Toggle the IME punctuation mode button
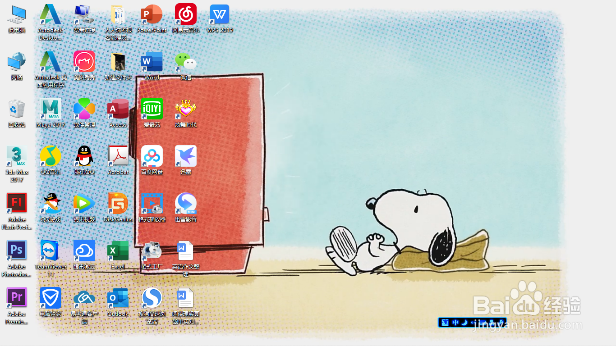The height and width of the screenshot is (346, 616). [473, 323]
